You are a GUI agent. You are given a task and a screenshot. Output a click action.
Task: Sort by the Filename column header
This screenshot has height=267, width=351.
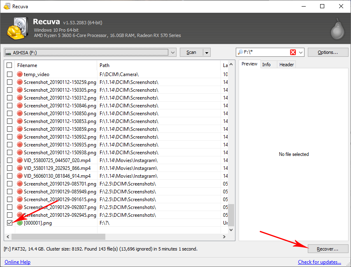[x=56, y=65]
